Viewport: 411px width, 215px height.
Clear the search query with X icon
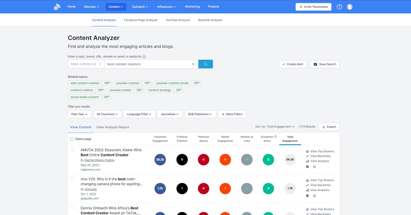pos(193,64)
